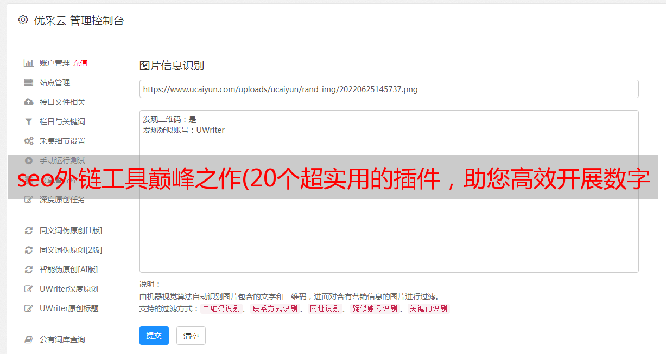Click the red 充值 link
This screenshot has height=354, width=666.
[x=80, y=63]
